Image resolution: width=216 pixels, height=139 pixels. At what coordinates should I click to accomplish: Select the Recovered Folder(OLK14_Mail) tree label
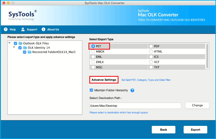(54, 52)
